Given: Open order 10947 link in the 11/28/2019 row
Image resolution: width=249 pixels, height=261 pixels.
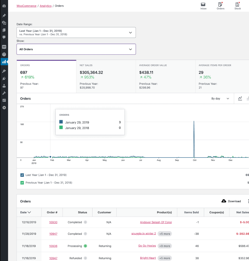Looking at the screenshot, I should click(53, 234).
